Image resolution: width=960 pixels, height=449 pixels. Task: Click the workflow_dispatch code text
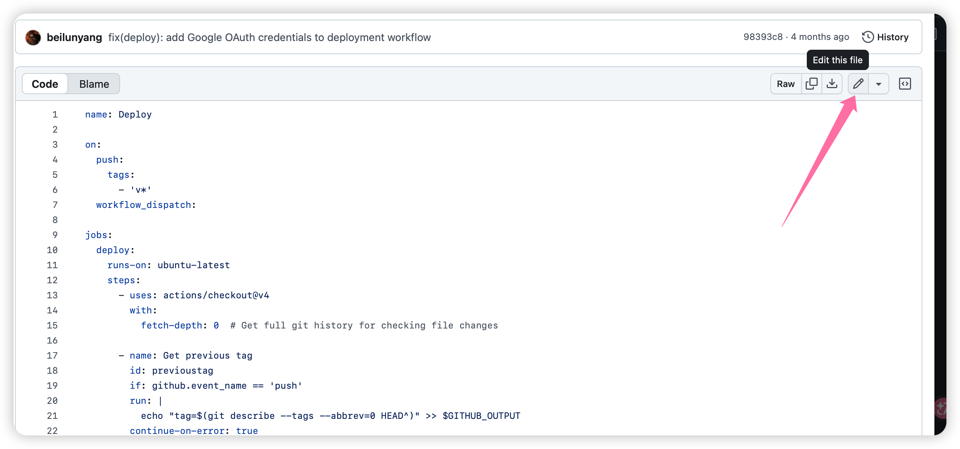click(143, 205)
